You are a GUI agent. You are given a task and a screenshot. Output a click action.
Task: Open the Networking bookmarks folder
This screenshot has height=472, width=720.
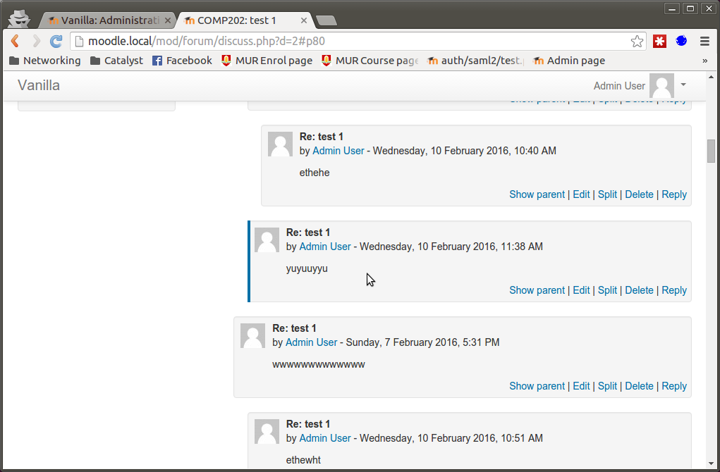click(45, 61)
